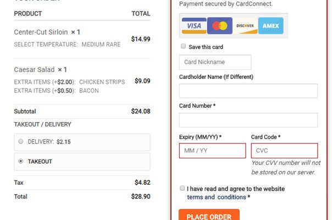Choose the Takeout radio option
Screen dimensions: 332x220
click(21, 161)
